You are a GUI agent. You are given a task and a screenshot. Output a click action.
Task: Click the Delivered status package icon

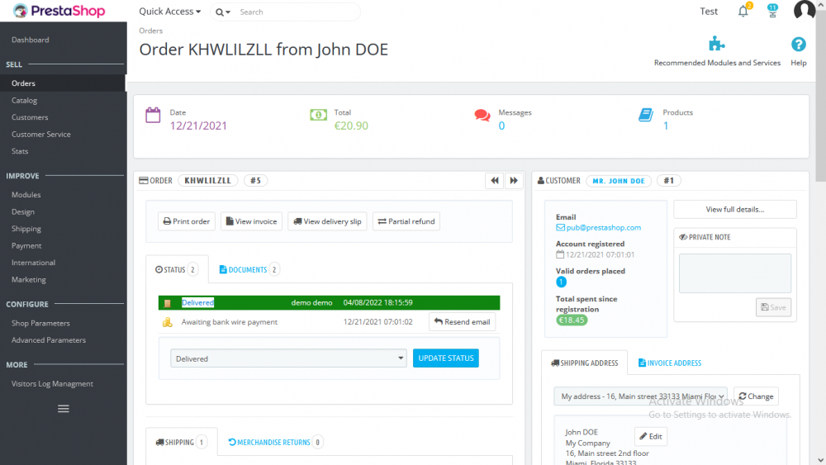tap(168, 303)
